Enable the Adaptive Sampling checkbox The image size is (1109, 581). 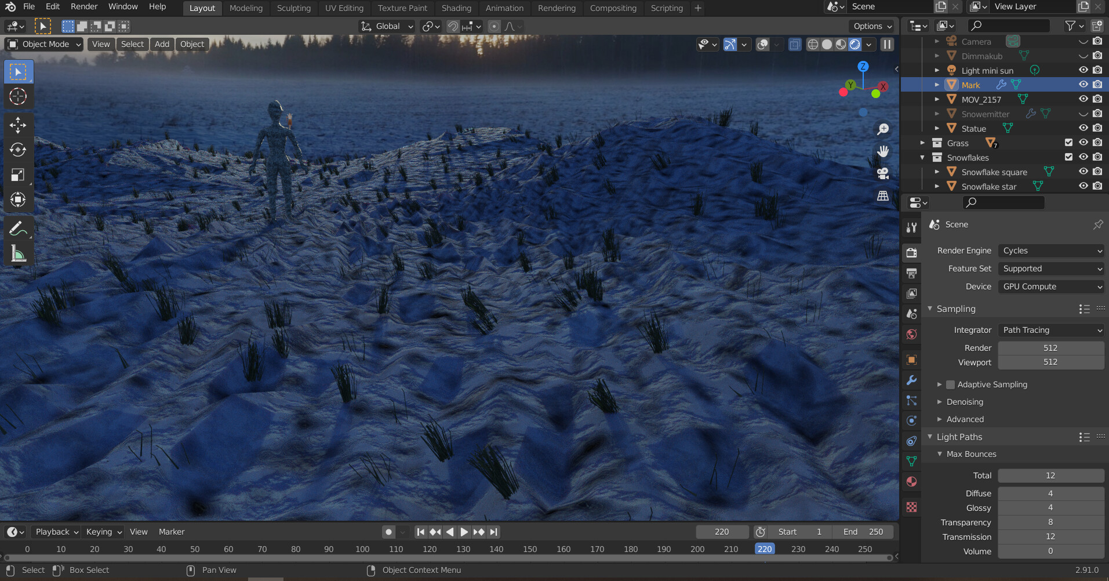tap(950, 384)
